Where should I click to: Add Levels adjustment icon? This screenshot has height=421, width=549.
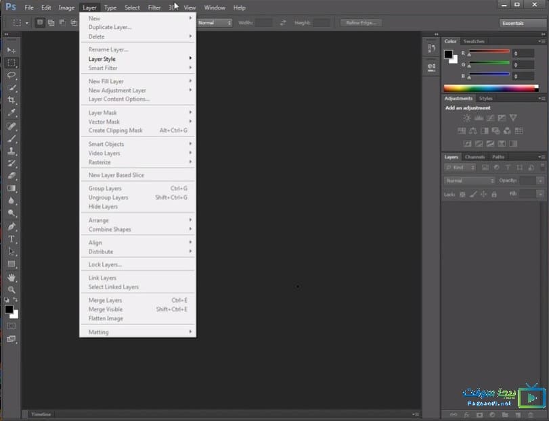pos(479,118)
